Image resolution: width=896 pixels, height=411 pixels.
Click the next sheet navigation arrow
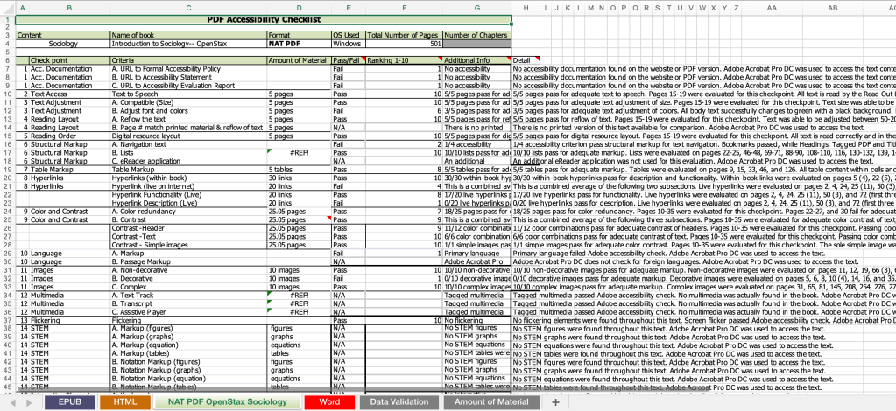point(29,401)
